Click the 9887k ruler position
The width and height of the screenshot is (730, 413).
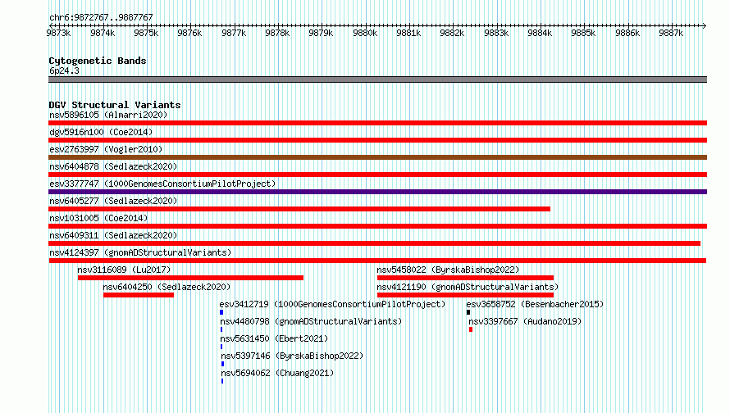671,33
